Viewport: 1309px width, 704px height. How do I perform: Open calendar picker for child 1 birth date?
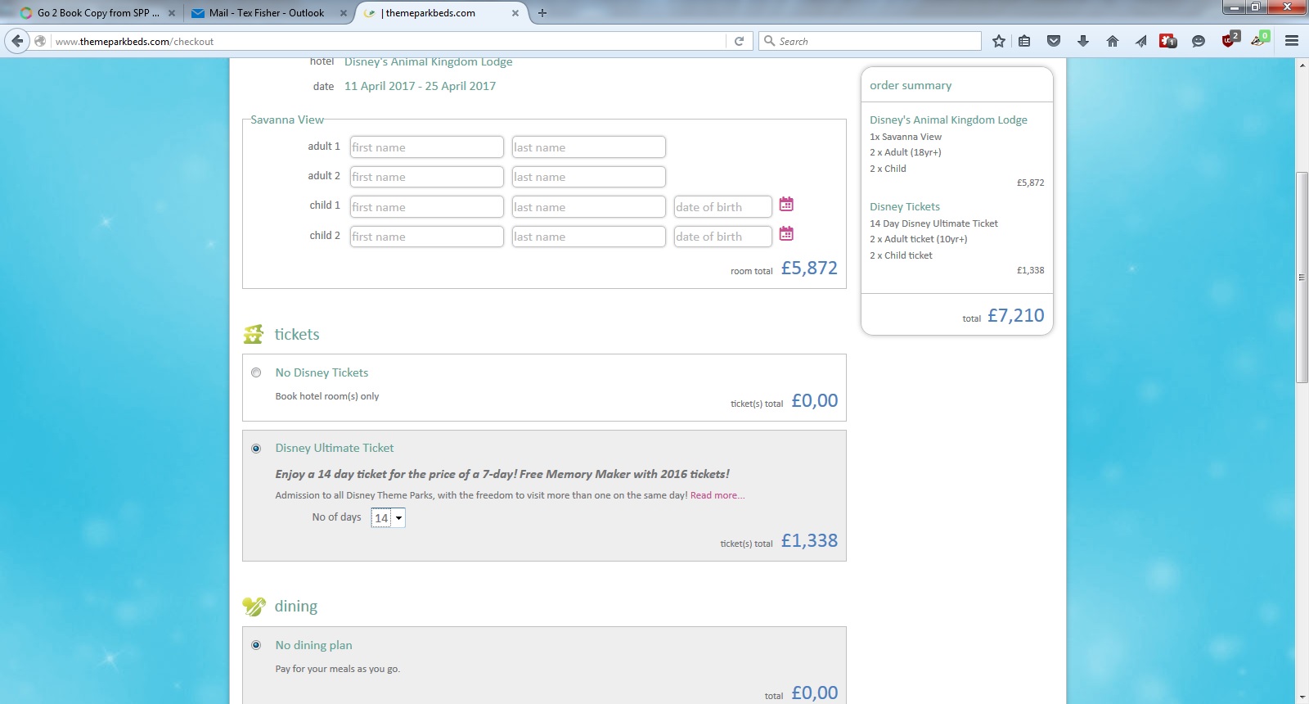click(x=786, y=204)
